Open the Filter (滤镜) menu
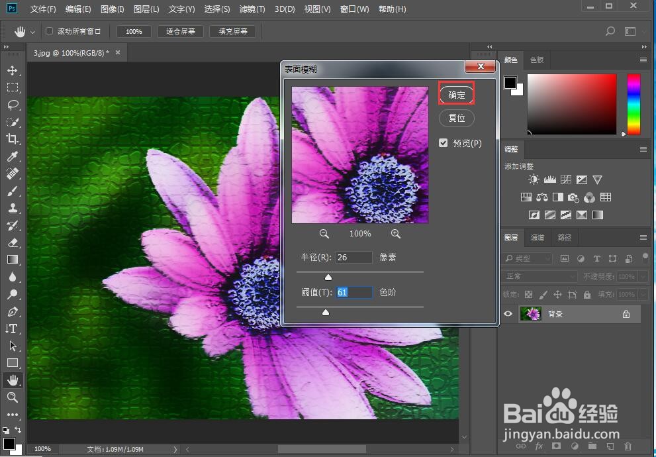 coord(252,9)
